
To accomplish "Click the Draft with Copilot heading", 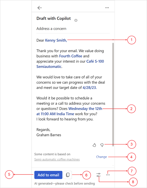I will pos(54,18).
